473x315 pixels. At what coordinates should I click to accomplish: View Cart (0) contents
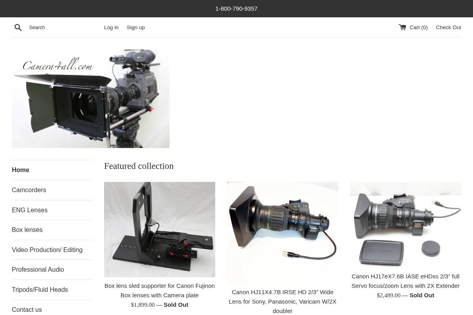[x=418, y=27]
